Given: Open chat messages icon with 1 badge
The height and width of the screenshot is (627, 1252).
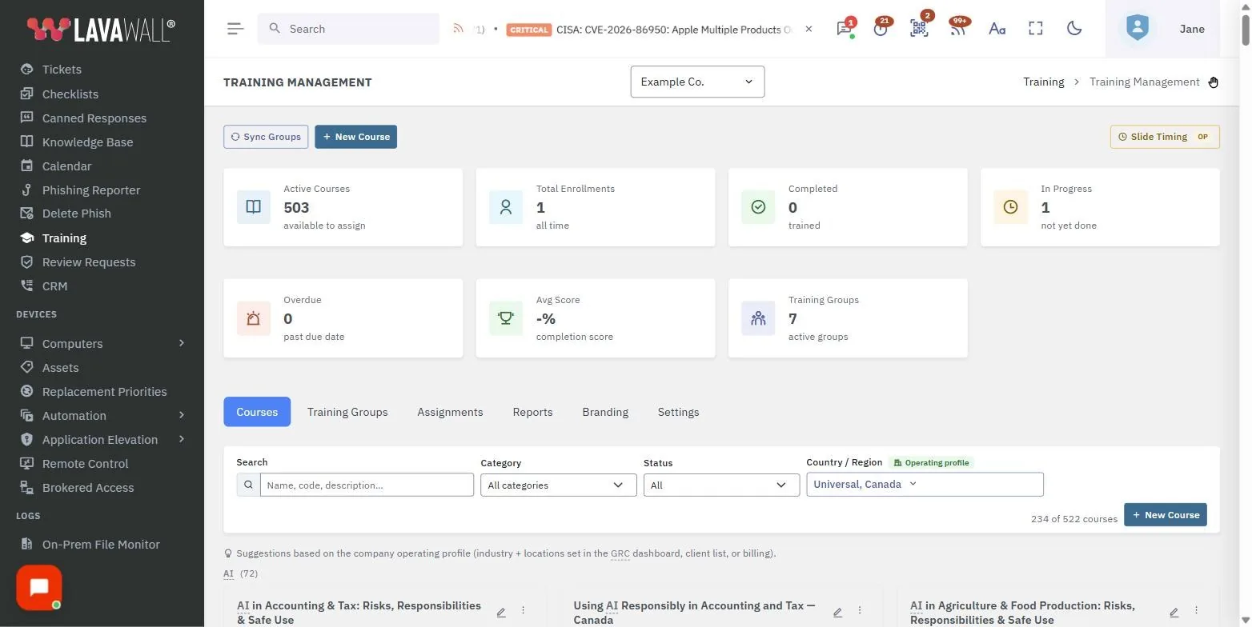Looking at the screenshot, I should coord(845,28).
